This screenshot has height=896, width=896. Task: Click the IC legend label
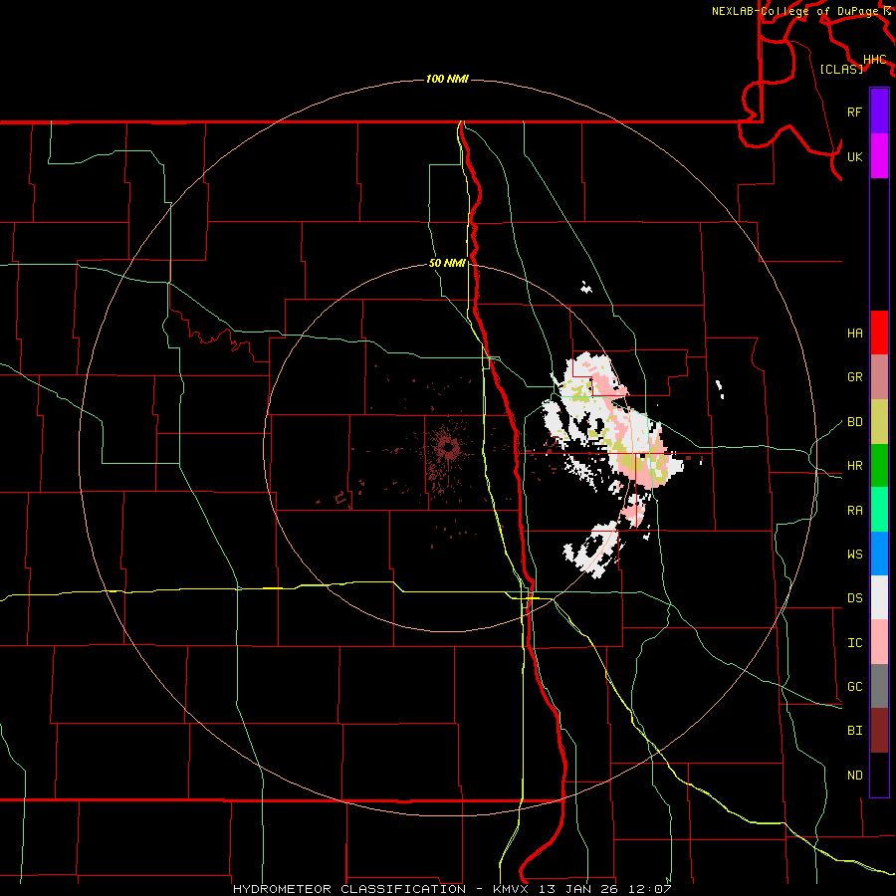pos(854,643)
